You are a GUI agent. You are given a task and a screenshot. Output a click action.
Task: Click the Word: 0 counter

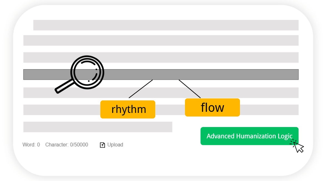pos(31,145)
